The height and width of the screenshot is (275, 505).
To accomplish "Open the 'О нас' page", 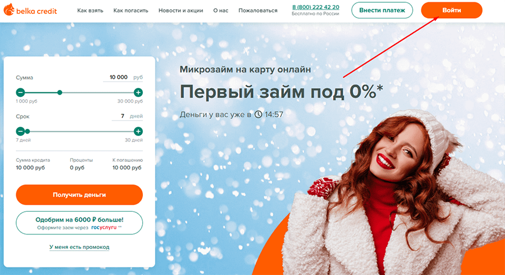I will (x=221, y=10).
